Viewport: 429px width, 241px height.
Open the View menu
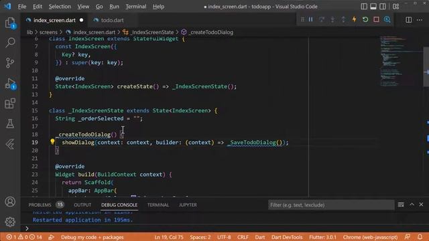(x=83, y=6)
